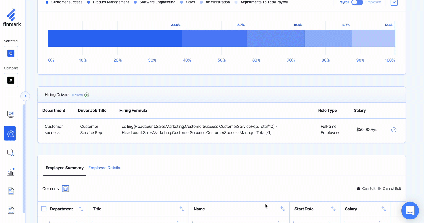Viewport: 424px width, 223px height.
Task: Switch to the Employee Details tab
Action: [x=104, y=168]
